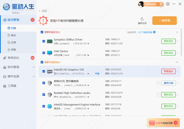Click the 工具箱 toolbox icon

tap(5, 86)
